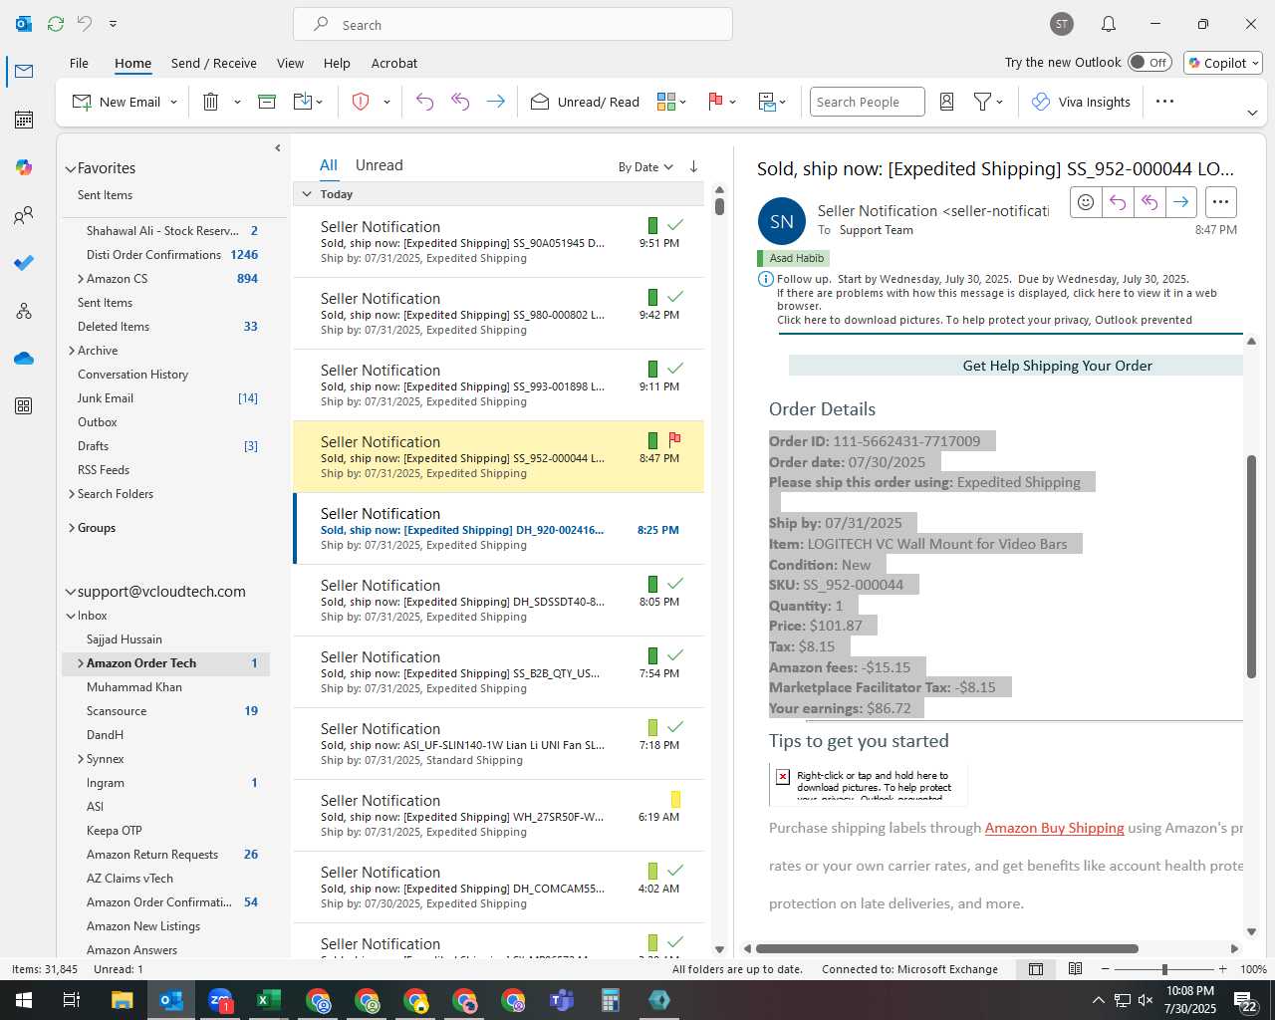Archive the selected message
Viewport: 1275px width, 1020px height.
coord(267,102)
